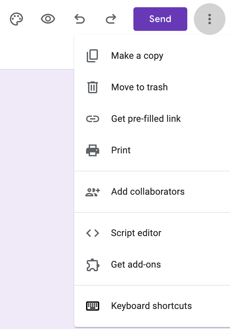The width and height of the screenshot is (230, 329).
Task: Click the preview eye icon
Action: pyautogui.click(x=48, y=19)
